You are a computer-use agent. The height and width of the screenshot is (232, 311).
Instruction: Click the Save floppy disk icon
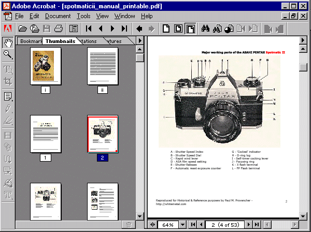47,29
